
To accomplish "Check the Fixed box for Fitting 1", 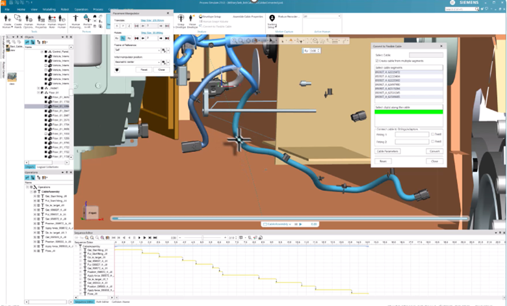I will click(x=433, y=134).
